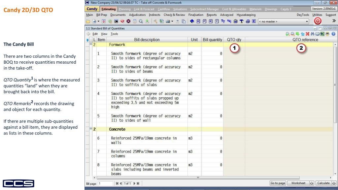The image size is (338, 190).
Task: Open dropdown arrow next to new document icon
Action: 98,21
